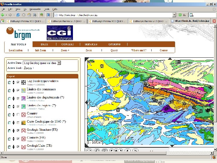
Task: Click trash icon for Log Geologiques valides
Action: click(x=9, y=82)
